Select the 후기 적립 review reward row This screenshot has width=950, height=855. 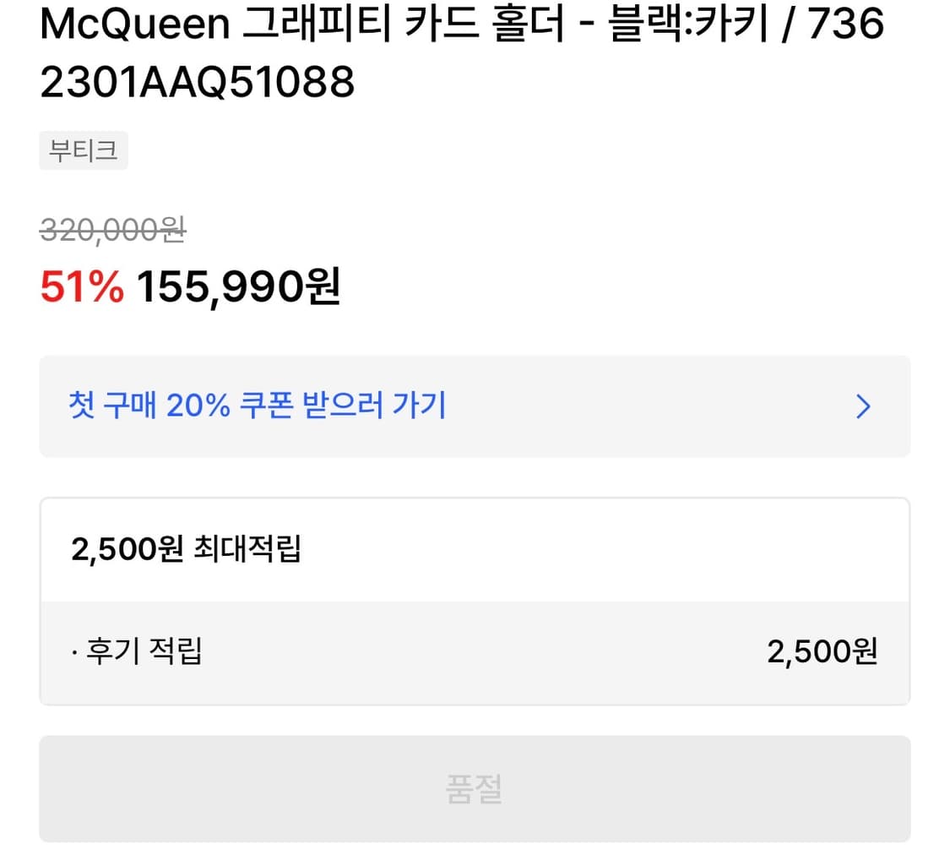(135, 651)
